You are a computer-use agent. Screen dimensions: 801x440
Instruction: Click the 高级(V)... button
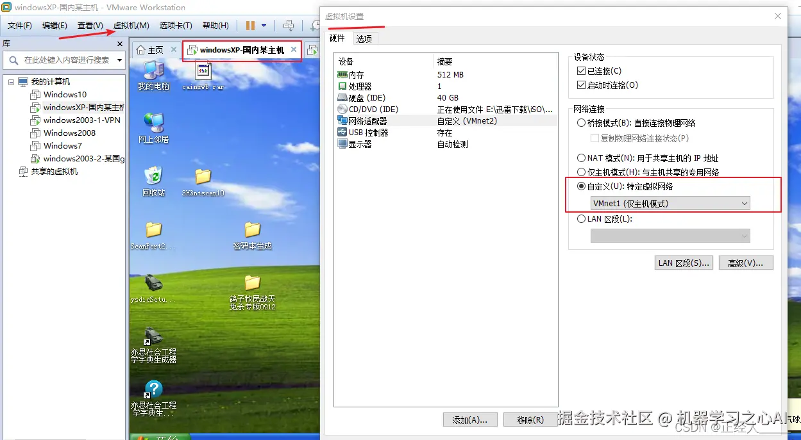pos(746,263)
